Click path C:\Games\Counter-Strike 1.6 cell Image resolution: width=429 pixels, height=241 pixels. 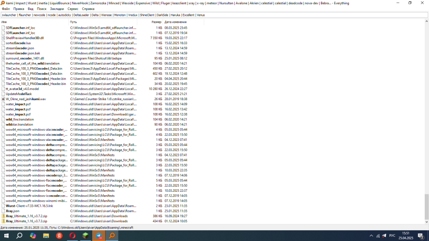click(103, 99)
